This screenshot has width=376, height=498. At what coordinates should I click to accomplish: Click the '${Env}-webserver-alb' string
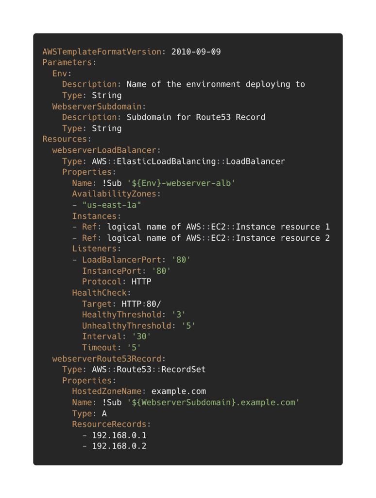click(181, 183)
